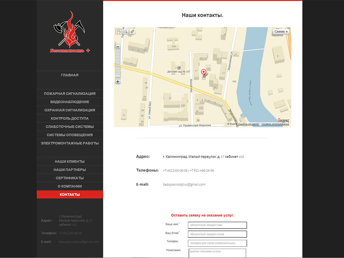Open the Схема map type dropdown

pyautogui.click(x=281, y=32)
